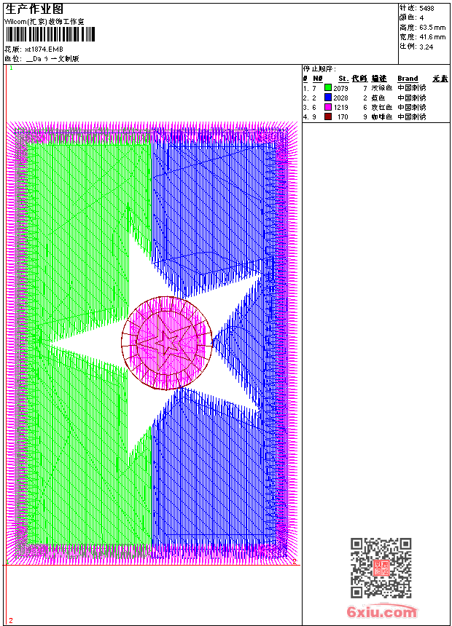The image size is (452, 626).
Task: Select the green thread color swatch 2079
Action: tap(328, 88)
